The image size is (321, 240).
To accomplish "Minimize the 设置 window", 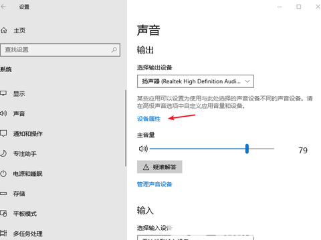I will (x=280, y=7).
